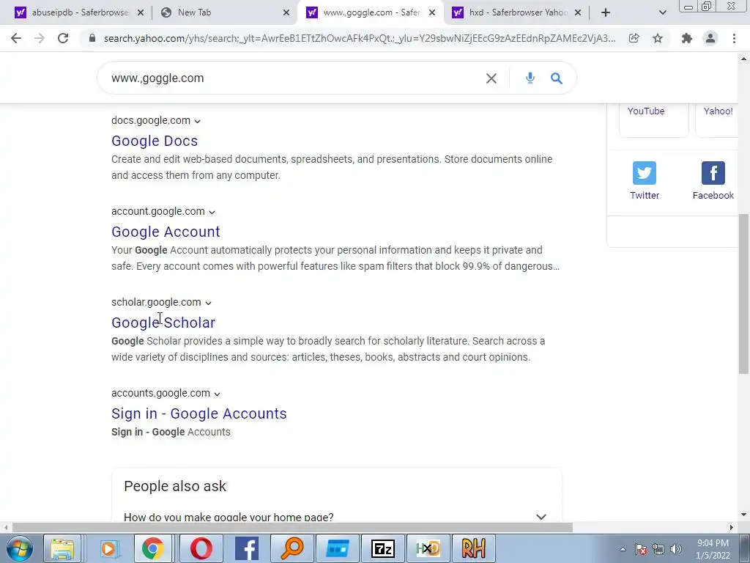
Task: Open Chrome's three-dot menu
Action: click(734, 38)
